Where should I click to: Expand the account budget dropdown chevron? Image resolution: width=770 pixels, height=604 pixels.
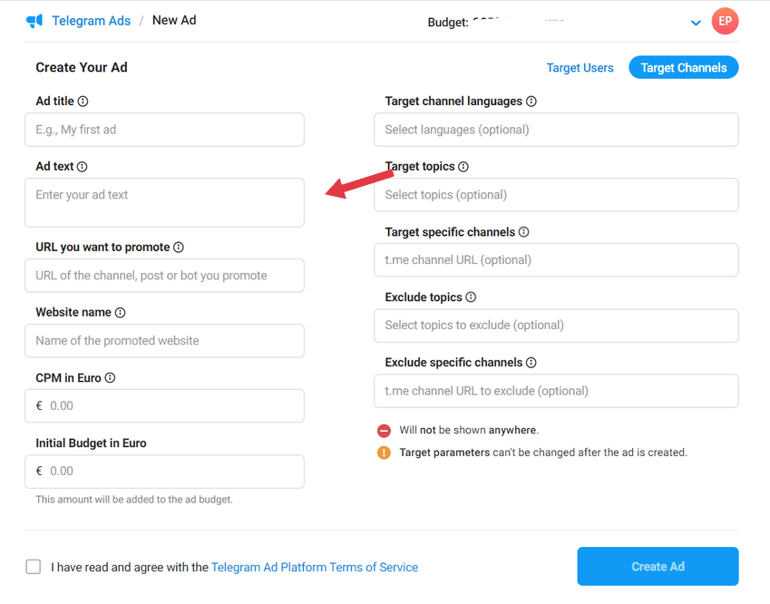coord(696,23)
